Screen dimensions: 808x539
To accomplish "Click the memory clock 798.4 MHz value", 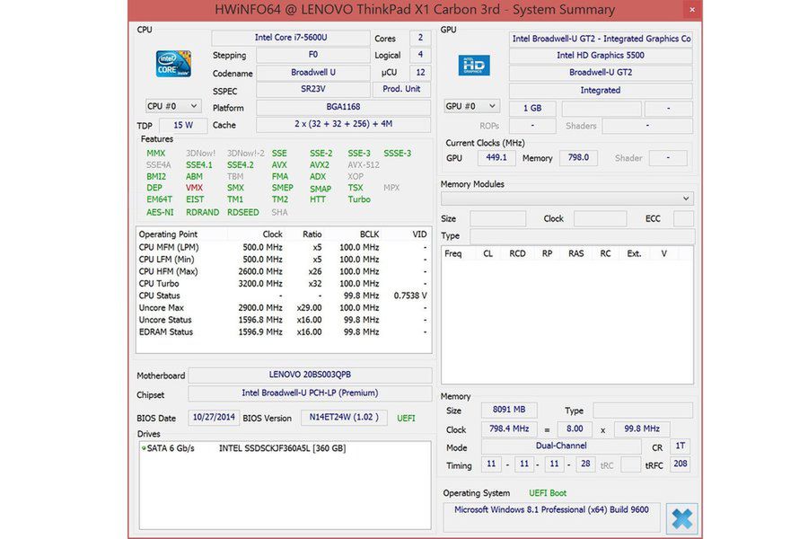I will pyautogui.click(x=509, y=429).
